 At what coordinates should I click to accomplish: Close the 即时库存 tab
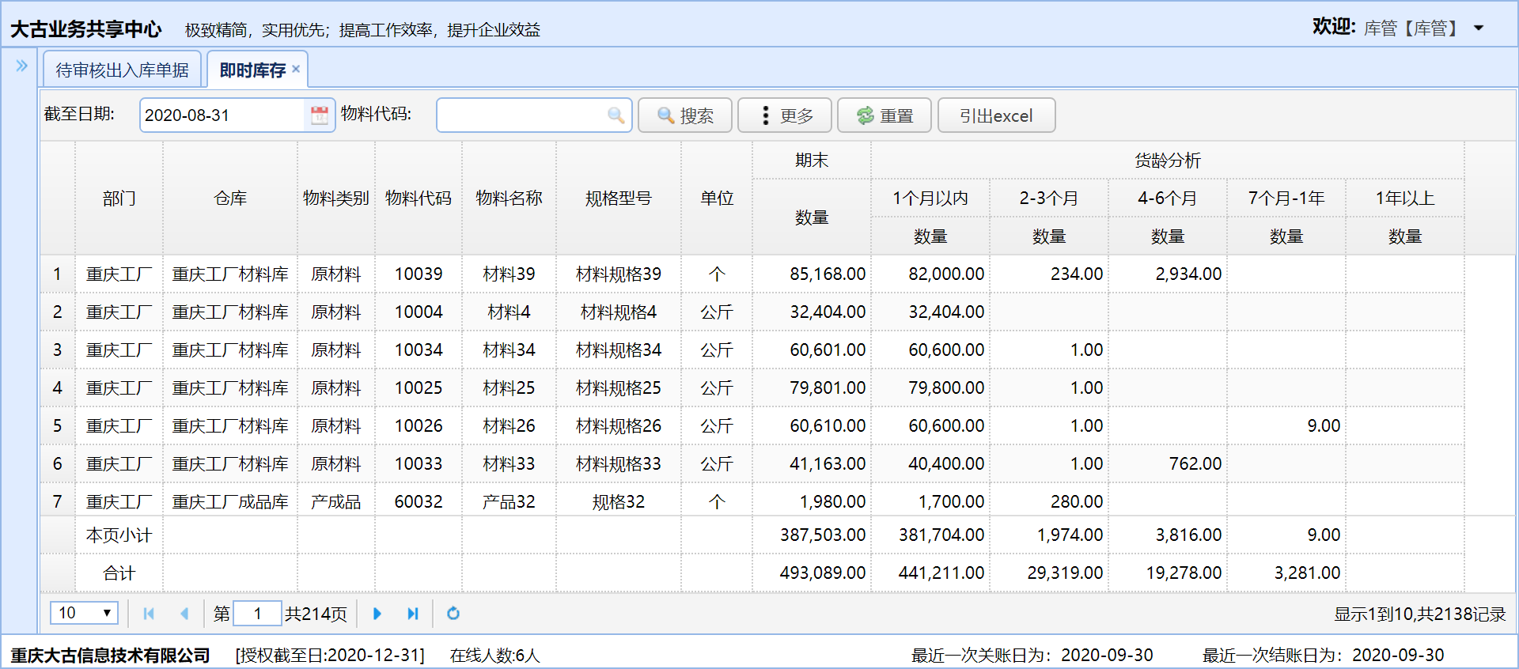[x=296, y=69]
